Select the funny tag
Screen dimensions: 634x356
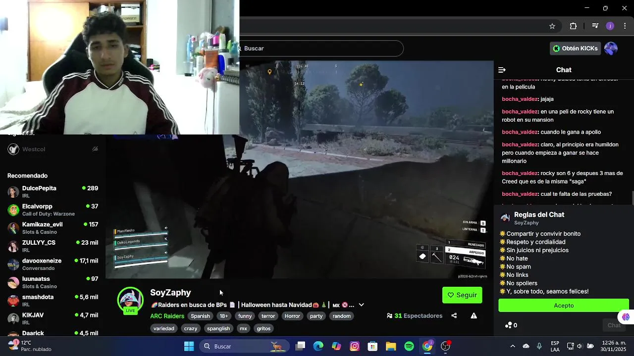245,316
